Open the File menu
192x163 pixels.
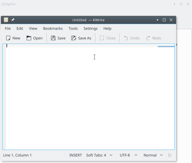click(x=8, y=28)
